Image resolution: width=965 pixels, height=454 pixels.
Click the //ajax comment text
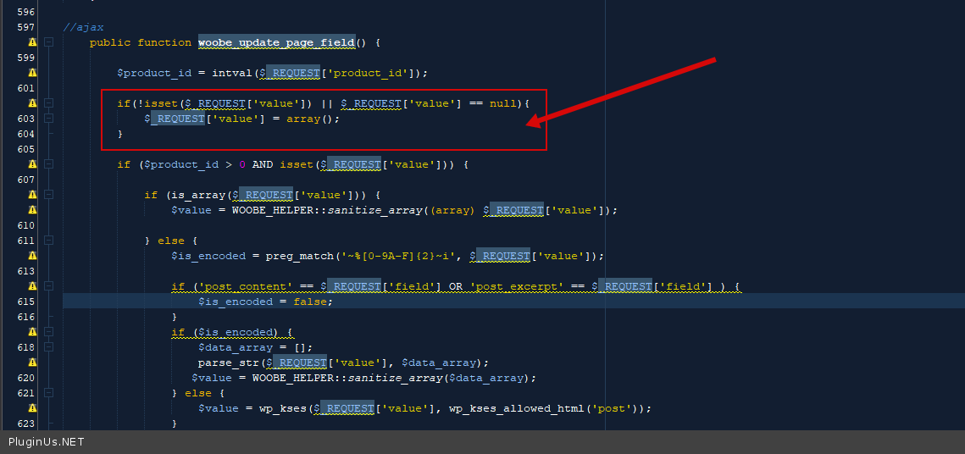[x=83, y=27]
